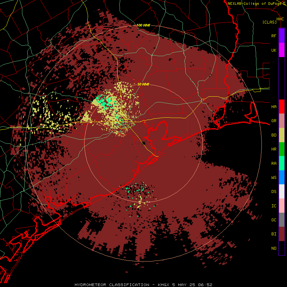Click the GR legend label
Image resolution: width=287 pixels, height=287 pixels.
(x=274, y=121)
